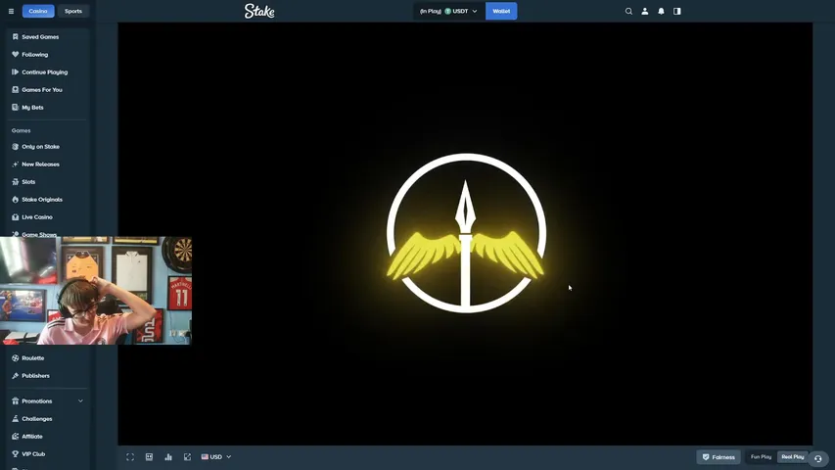The height and width of the screenshot is (470, 835).
Task: Toggle theatre mode icon below game
Action: 149,457
